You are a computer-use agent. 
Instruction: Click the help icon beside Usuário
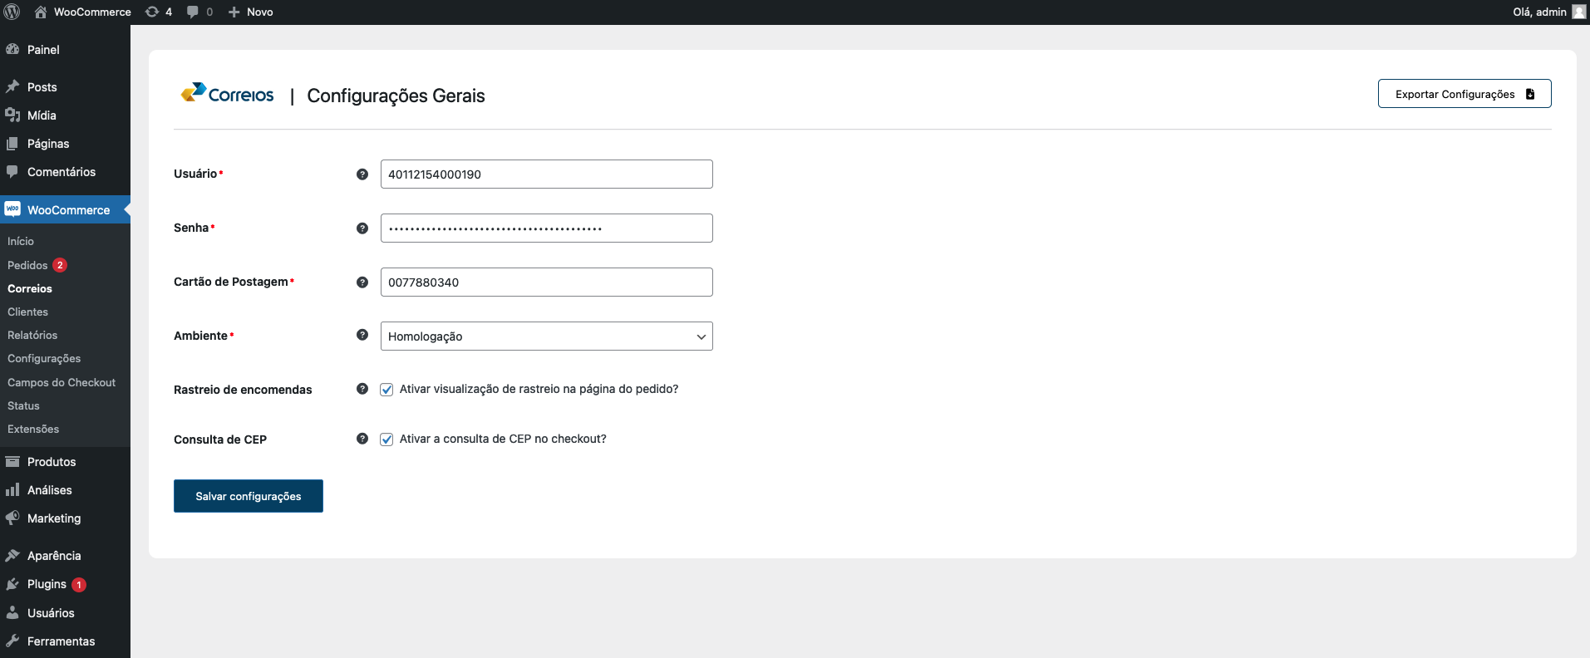[362, 174]
